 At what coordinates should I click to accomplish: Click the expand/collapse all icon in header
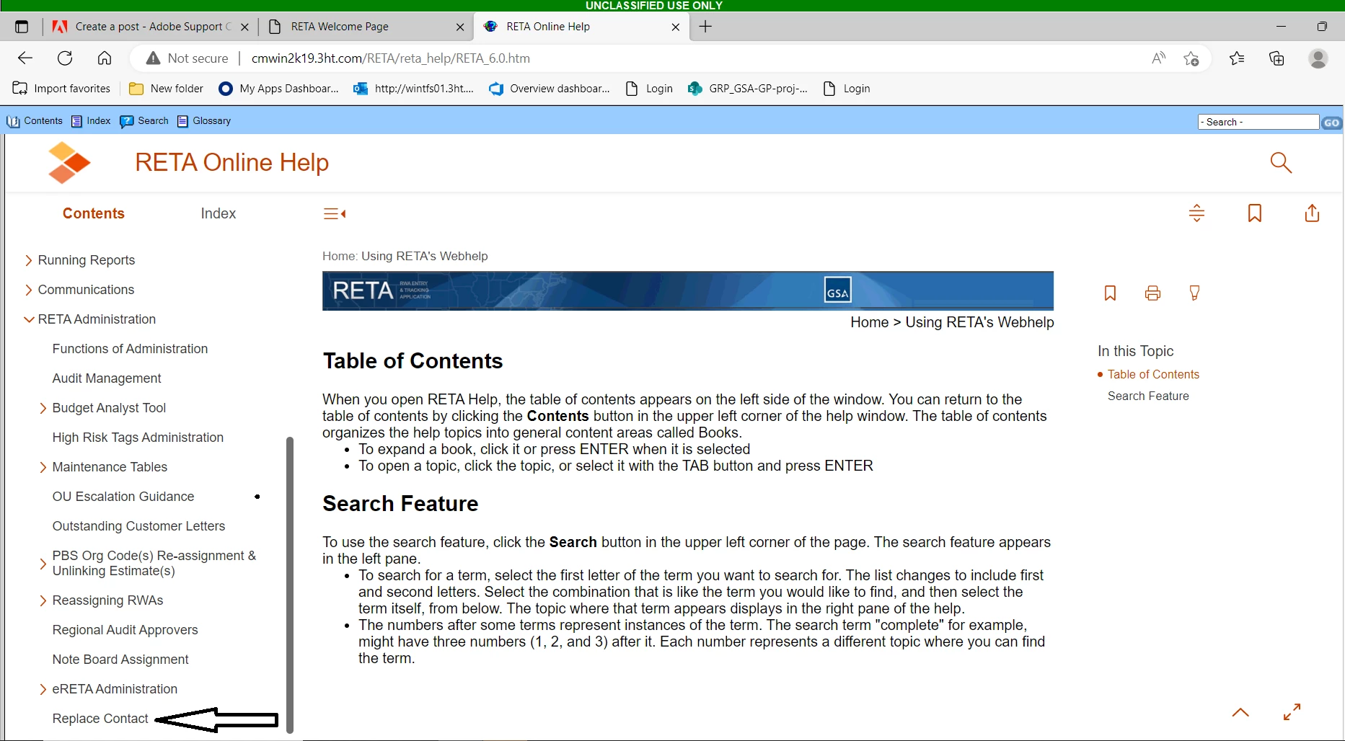tap(1196, 213)
